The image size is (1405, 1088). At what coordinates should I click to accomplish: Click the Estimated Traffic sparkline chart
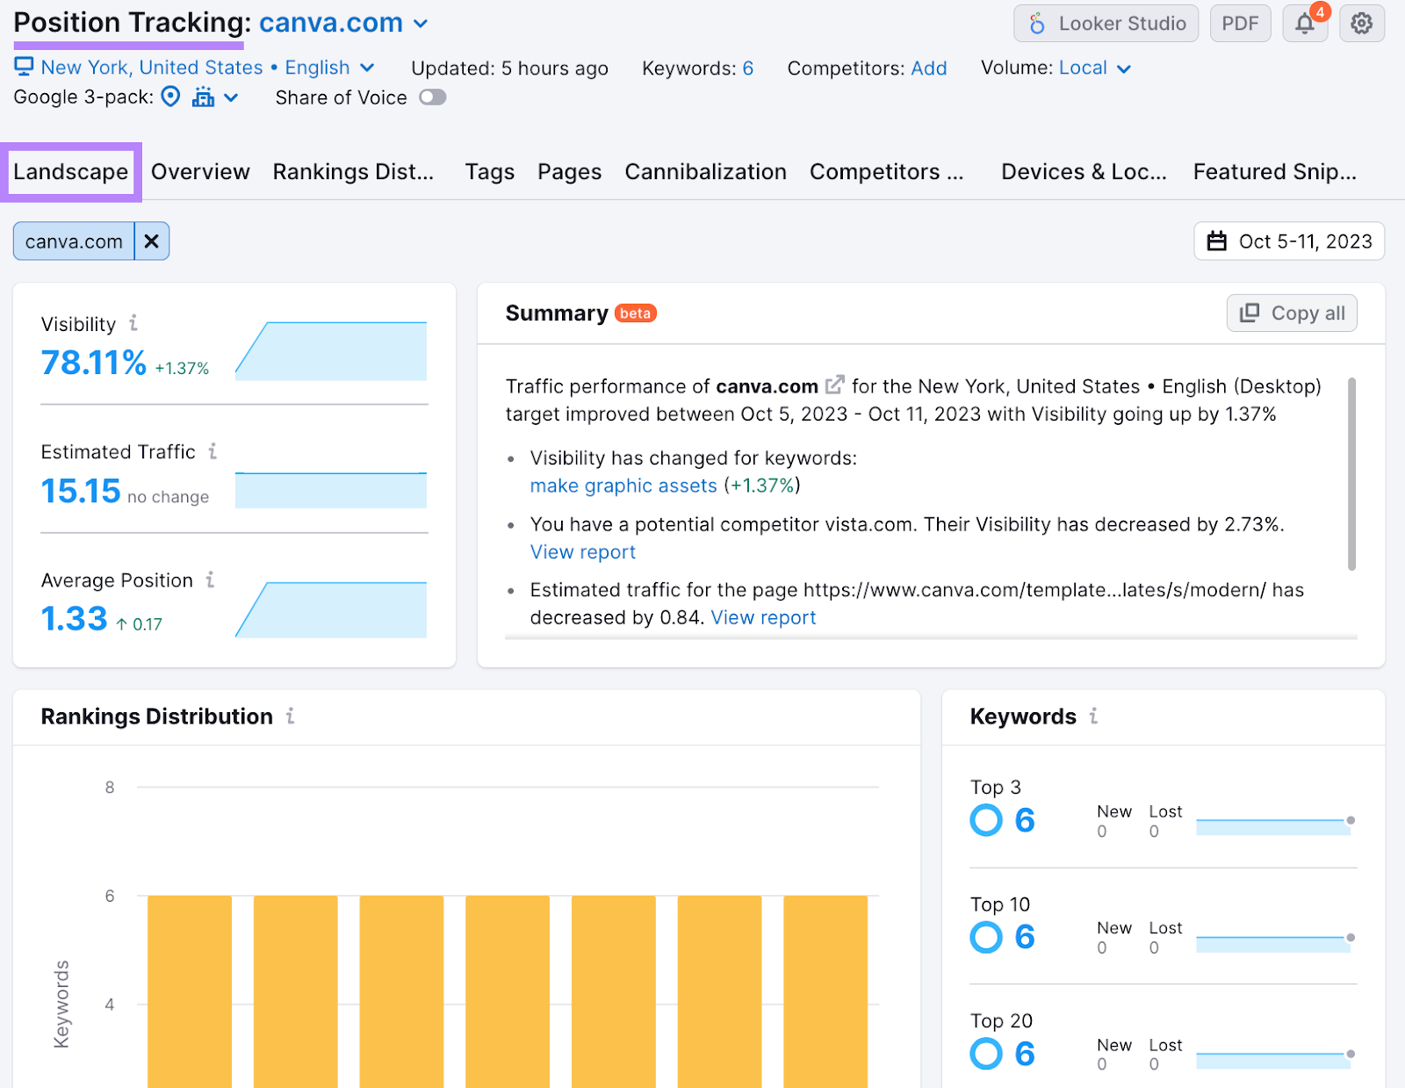point(331,490)
